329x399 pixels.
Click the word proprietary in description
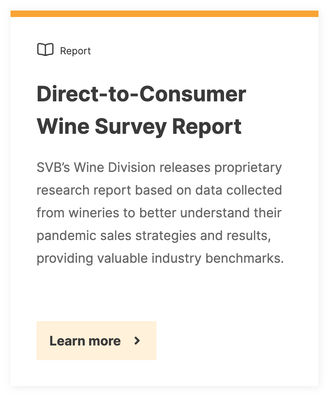248,168
